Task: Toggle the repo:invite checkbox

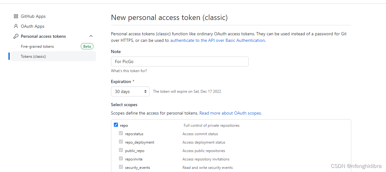Action: coord(121,159)
